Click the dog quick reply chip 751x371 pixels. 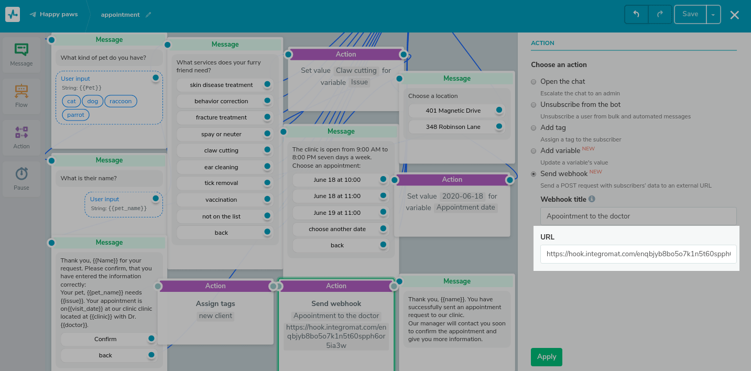(93, 101)
